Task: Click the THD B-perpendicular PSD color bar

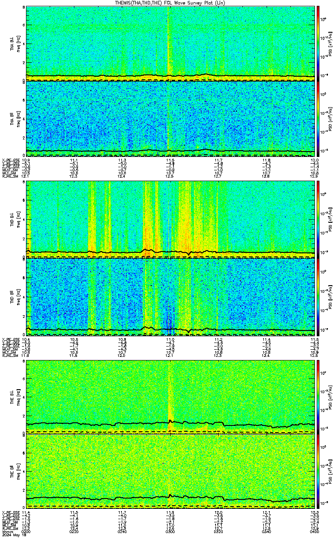Action: pyautogui.click(x=319, y=220)
